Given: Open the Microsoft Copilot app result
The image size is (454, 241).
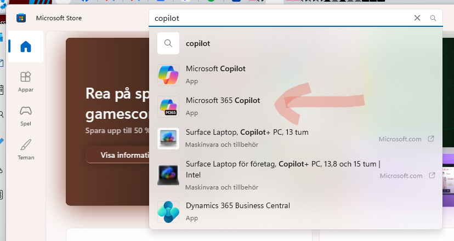Looking at the screenshot, I should (296, 74).
